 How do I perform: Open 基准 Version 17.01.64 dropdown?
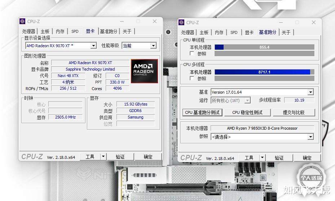(262, 92)
